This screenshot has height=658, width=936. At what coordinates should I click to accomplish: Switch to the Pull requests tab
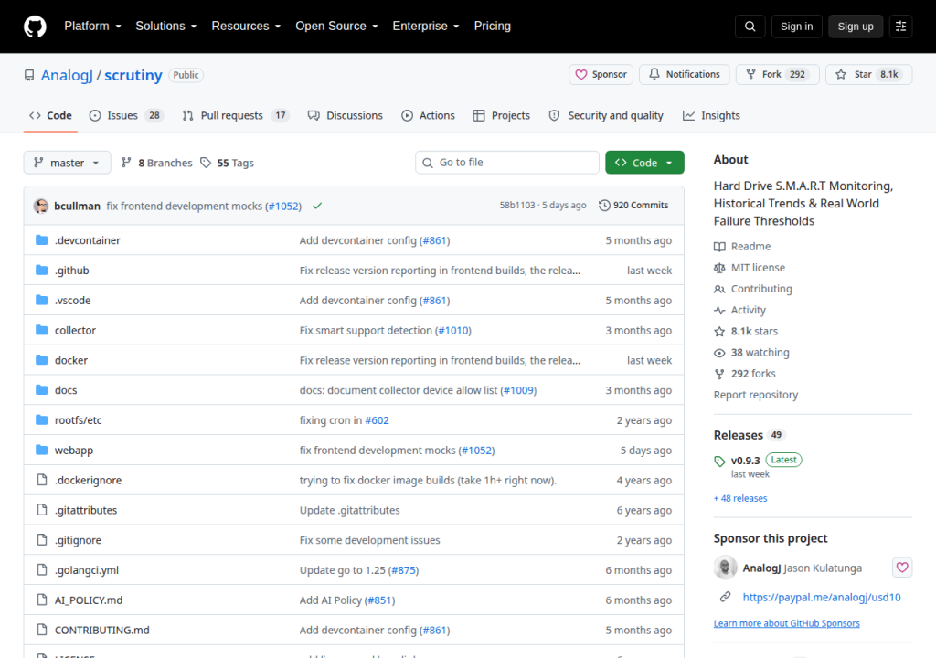[x=236, y=116]
